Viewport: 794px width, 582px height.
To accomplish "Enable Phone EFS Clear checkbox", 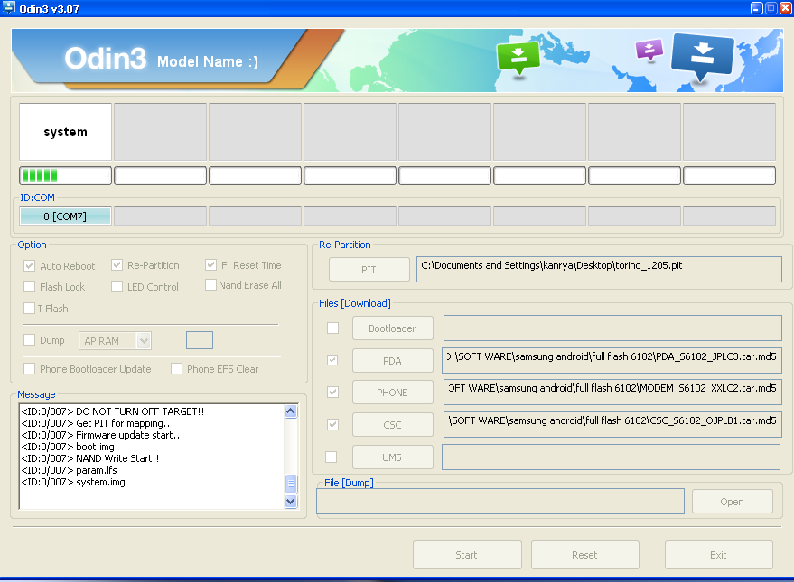I will [177, 369].
